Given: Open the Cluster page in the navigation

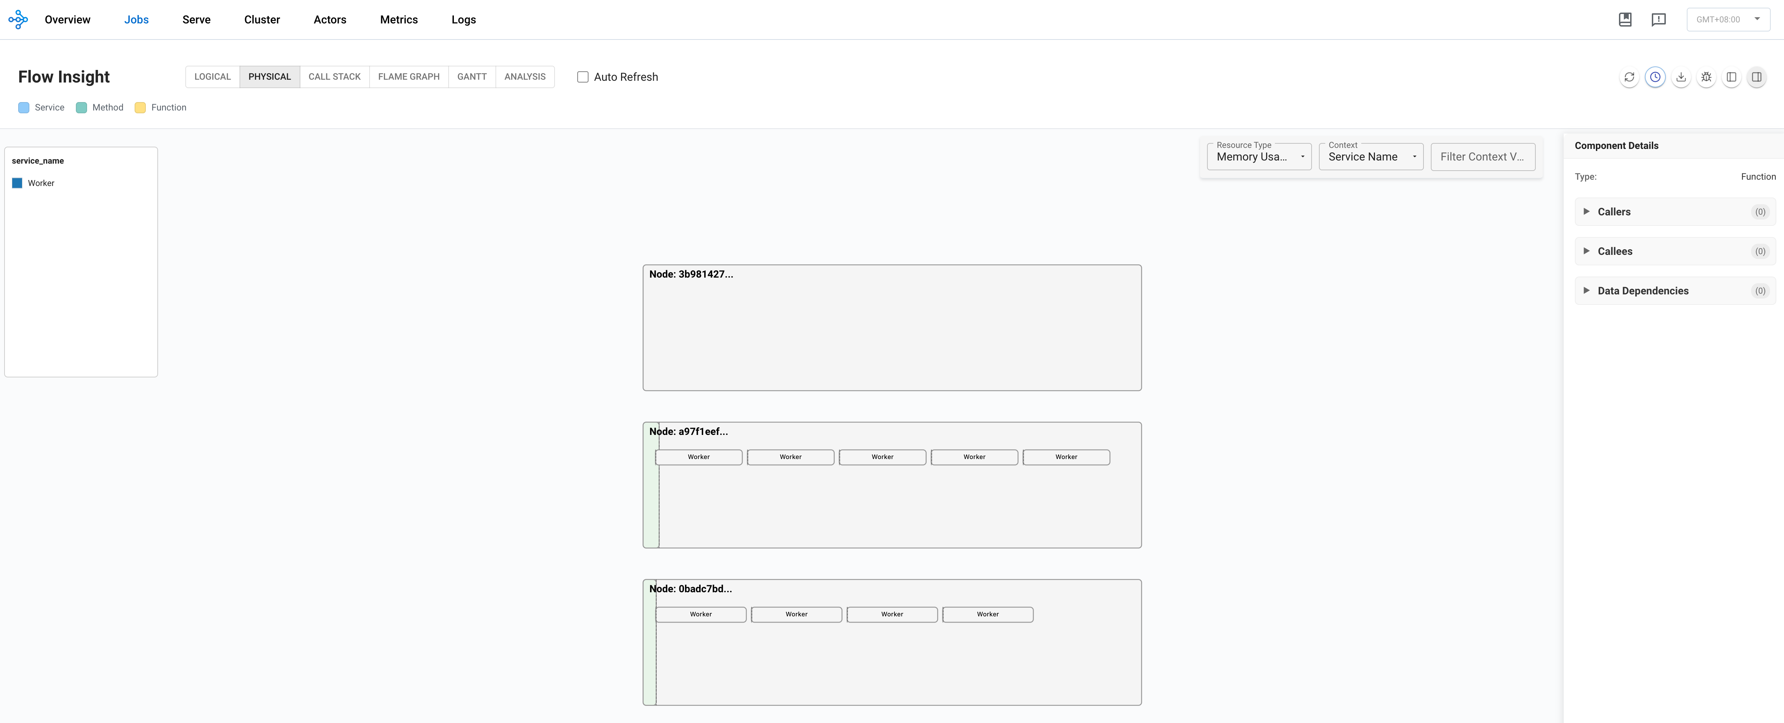Looking at the screenshot, I should point(262,19).
